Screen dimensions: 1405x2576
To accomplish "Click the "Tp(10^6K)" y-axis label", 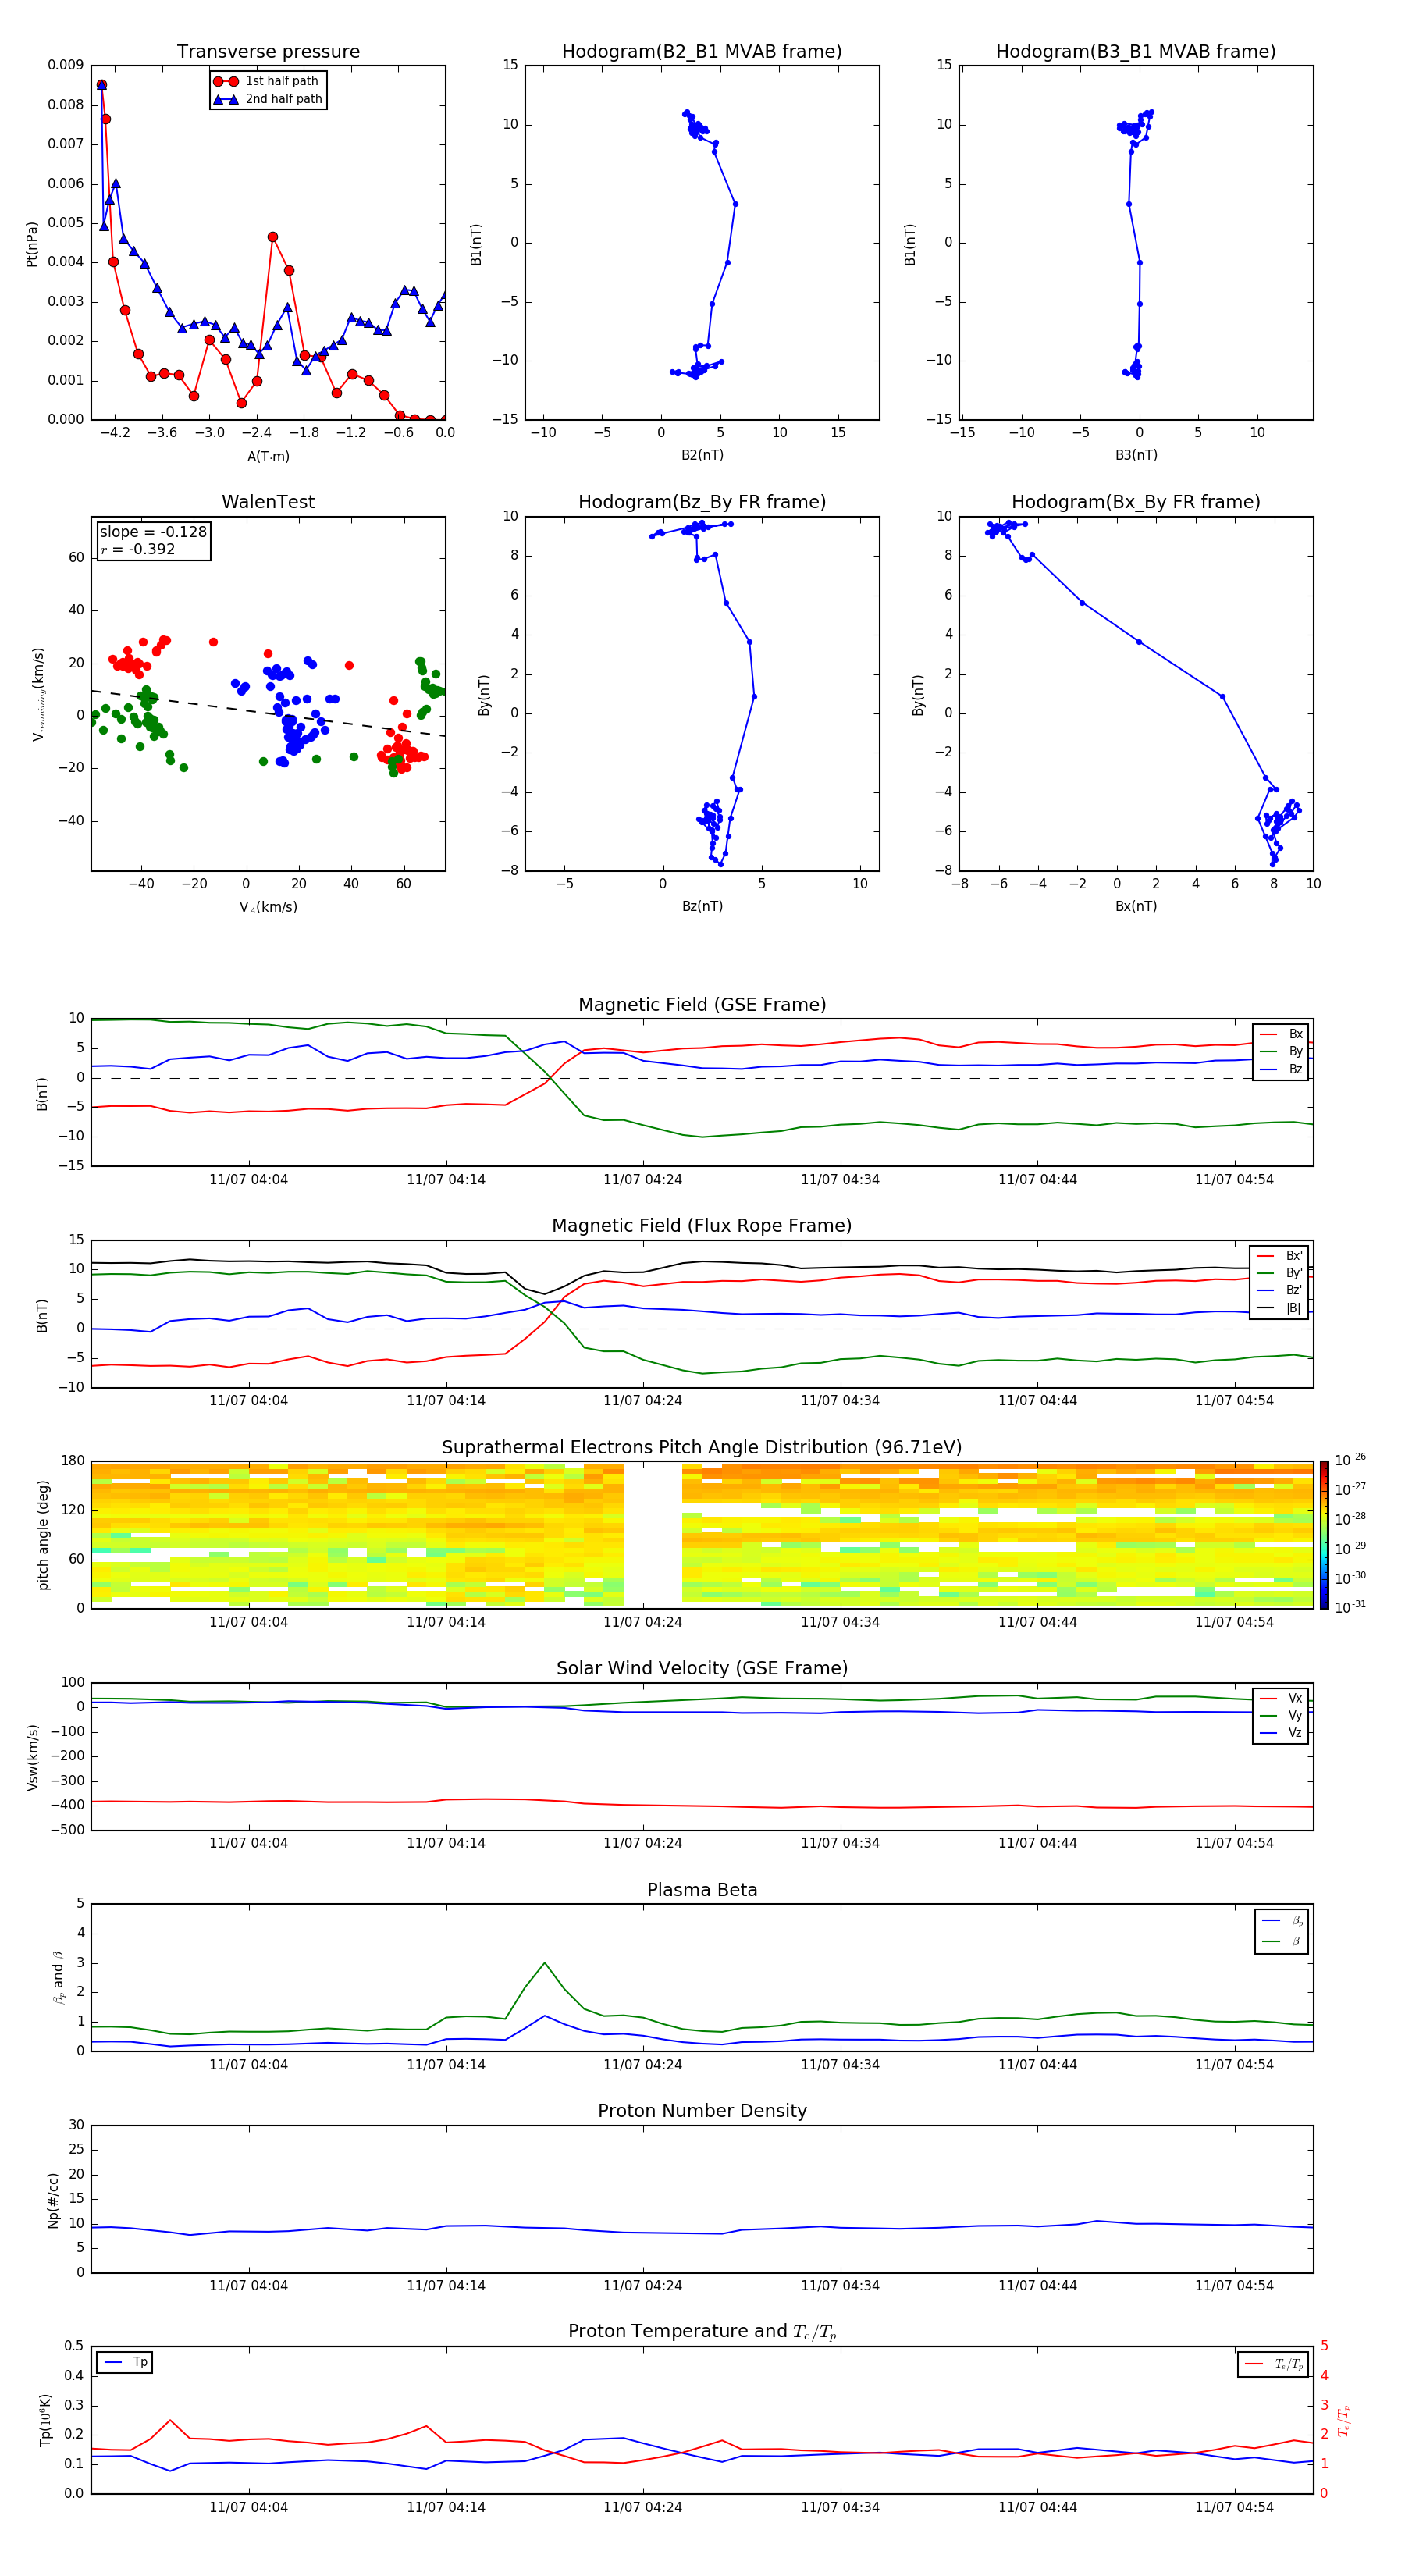I will (45, 2420).
